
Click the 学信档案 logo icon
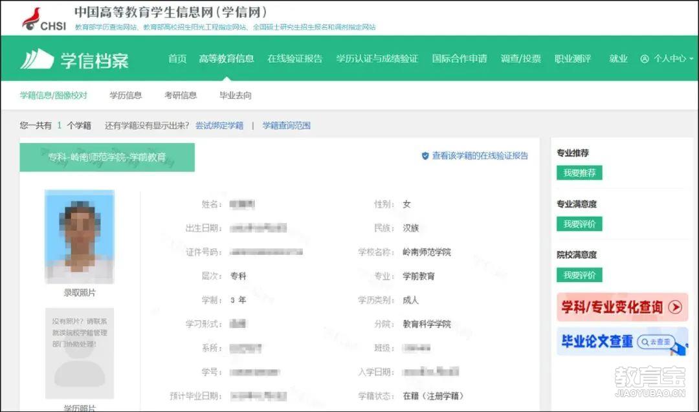click(x=37, y=60)
